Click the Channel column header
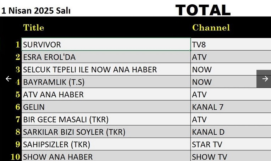This screenshot has width=271, height=161. coord(211,27)
